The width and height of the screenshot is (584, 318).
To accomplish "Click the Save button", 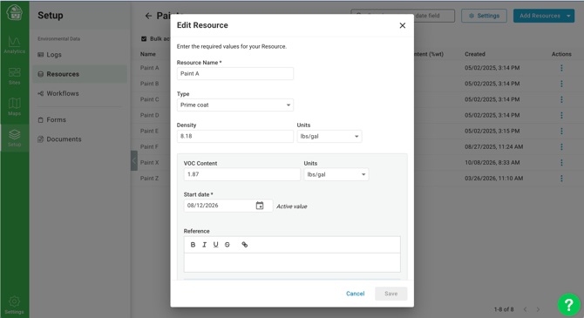I will coord(390,294).
